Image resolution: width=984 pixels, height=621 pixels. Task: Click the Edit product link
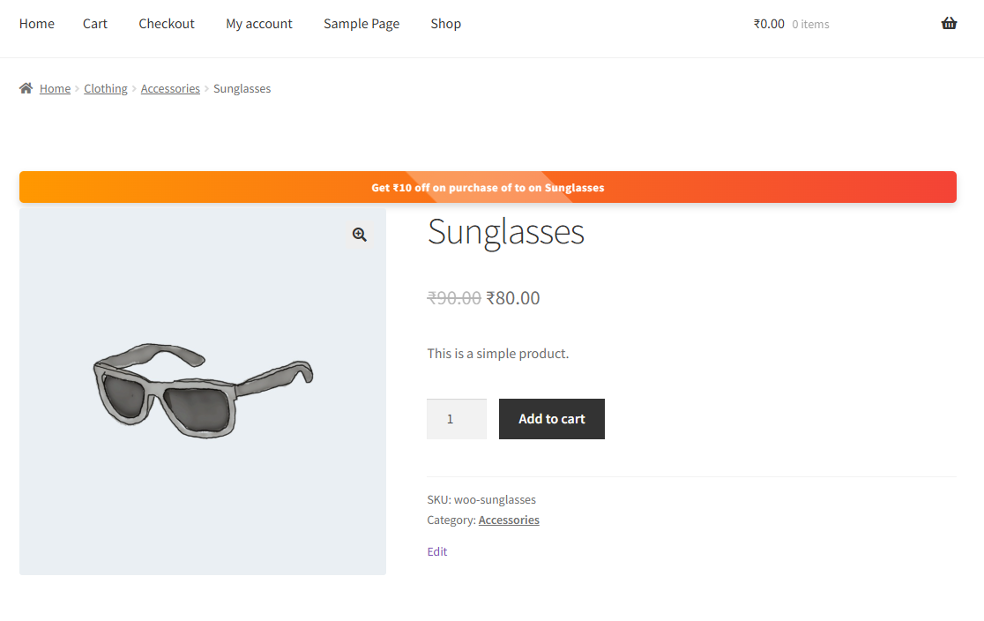tap(437, 552)
